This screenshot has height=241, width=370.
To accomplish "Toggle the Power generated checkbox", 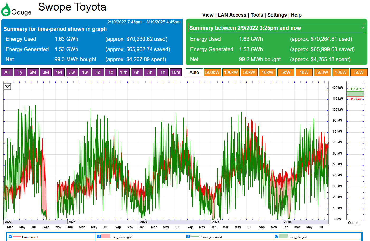I will tap(188, 237).
